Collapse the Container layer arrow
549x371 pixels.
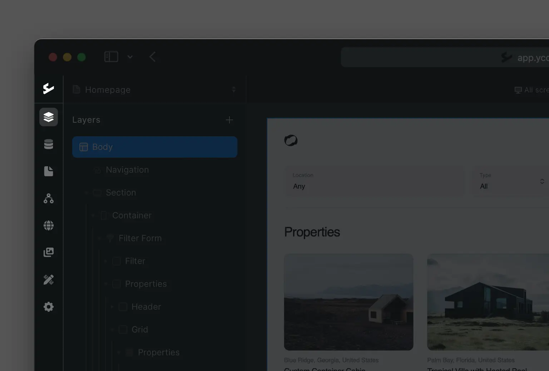pos(93,215)
